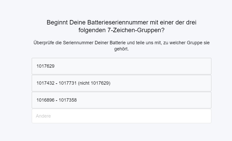
Task: Pick the range ending in 1017358
Action: click(121, 100)
